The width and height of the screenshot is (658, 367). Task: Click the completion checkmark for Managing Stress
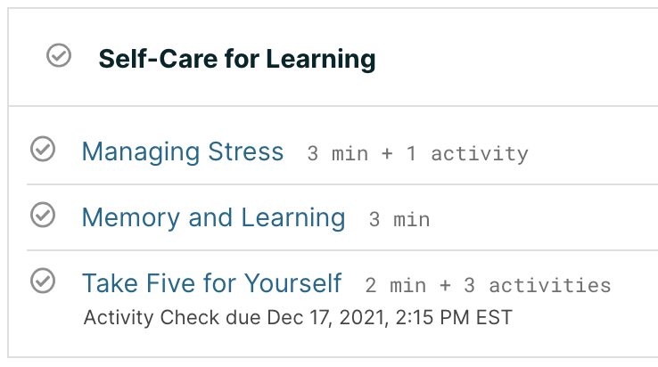coord(43,150)
